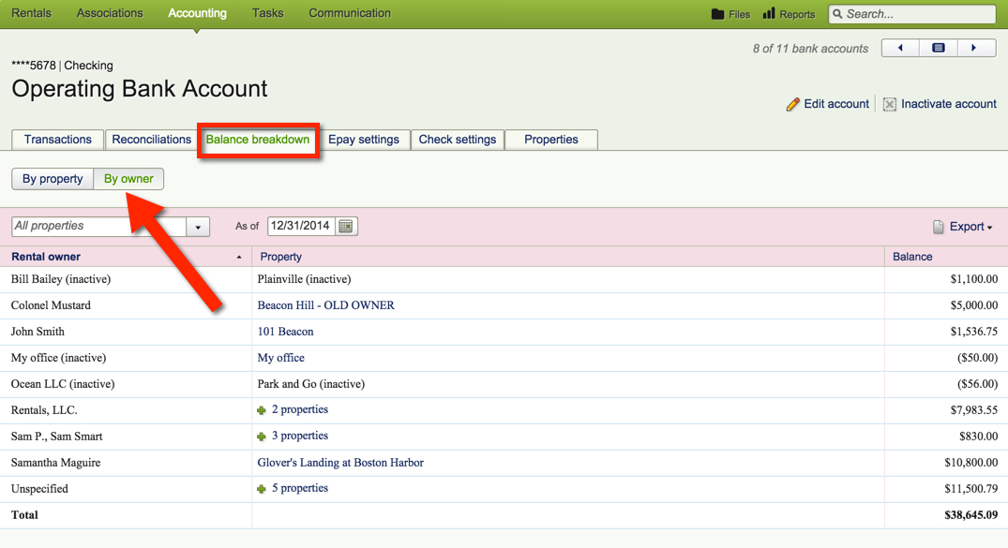Click the pencil icon beside Edit account
The image size is (1008, 548).
click(792, 104)
